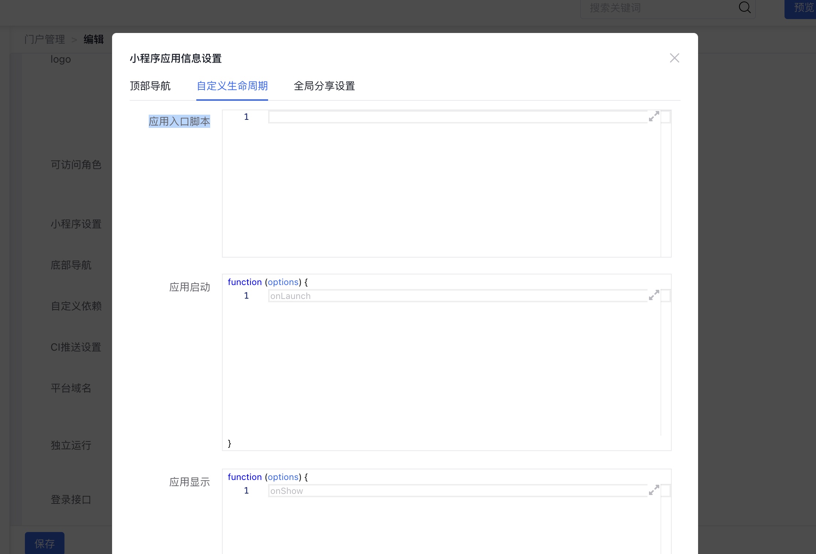
Task: Click the function (options) header of 应用启动
Action: 268,282
